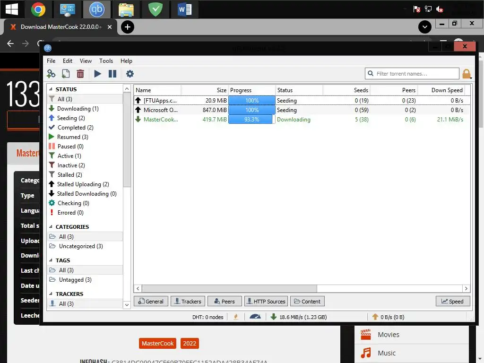
Task: Open the View menu
Action: click(86, 61)
